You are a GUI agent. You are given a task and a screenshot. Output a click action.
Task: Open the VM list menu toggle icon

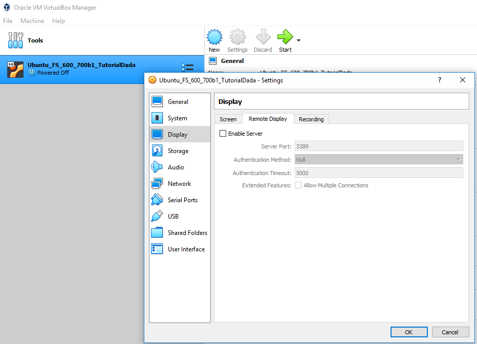(187, 68)
